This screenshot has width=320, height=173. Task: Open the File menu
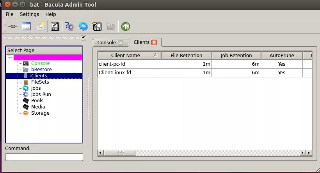[x=9, y=14]
